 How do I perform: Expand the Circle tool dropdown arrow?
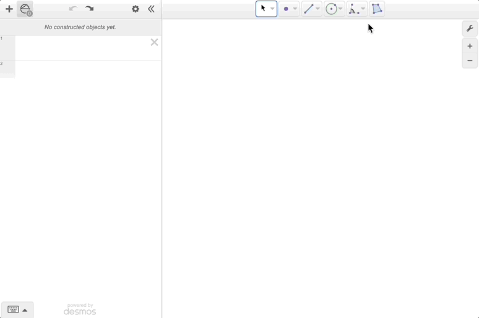340,9
